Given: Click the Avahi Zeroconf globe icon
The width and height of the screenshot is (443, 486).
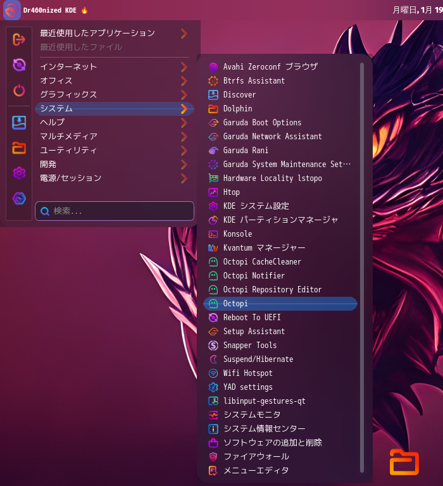Looking at the screenshot, I should click(213, 66).
